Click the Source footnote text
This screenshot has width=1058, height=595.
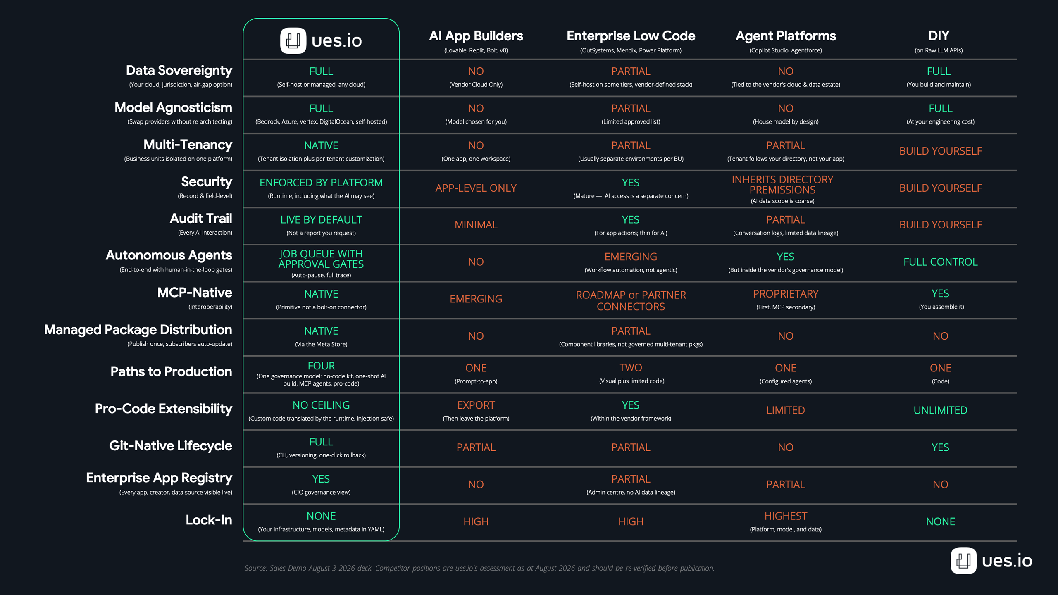(x=479, y=568)
